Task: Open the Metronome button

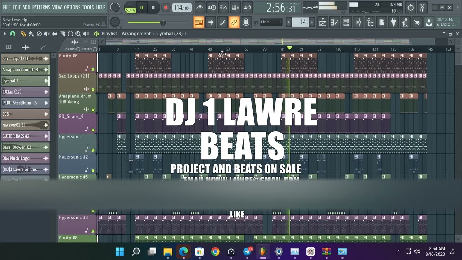Action: tap(200, 7)
